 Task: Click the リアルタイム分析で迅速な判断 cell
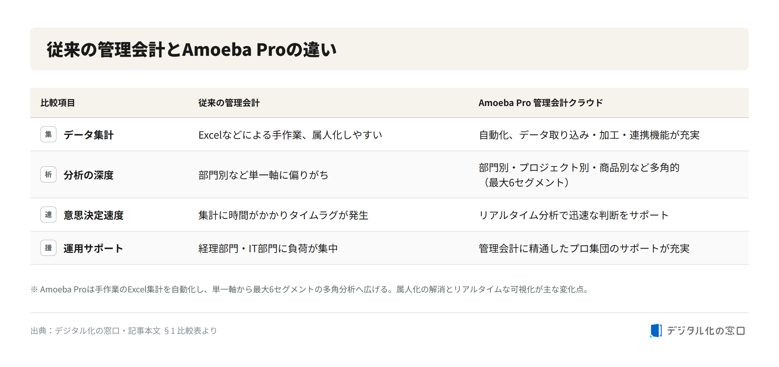(574, 215)
